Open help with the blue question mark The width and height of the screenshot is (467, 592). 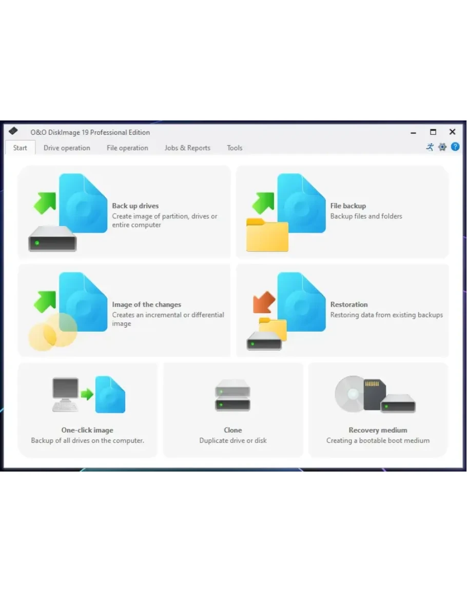pos(455,147)
